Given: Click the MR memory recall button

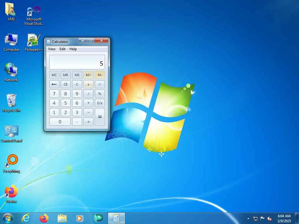Looking at the screenshot, I should 66,75.
